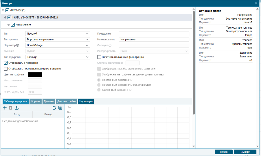This screenshot has width=261, height=156.
Task: Close the Импорт dialog with X
Action: point(256,3)
